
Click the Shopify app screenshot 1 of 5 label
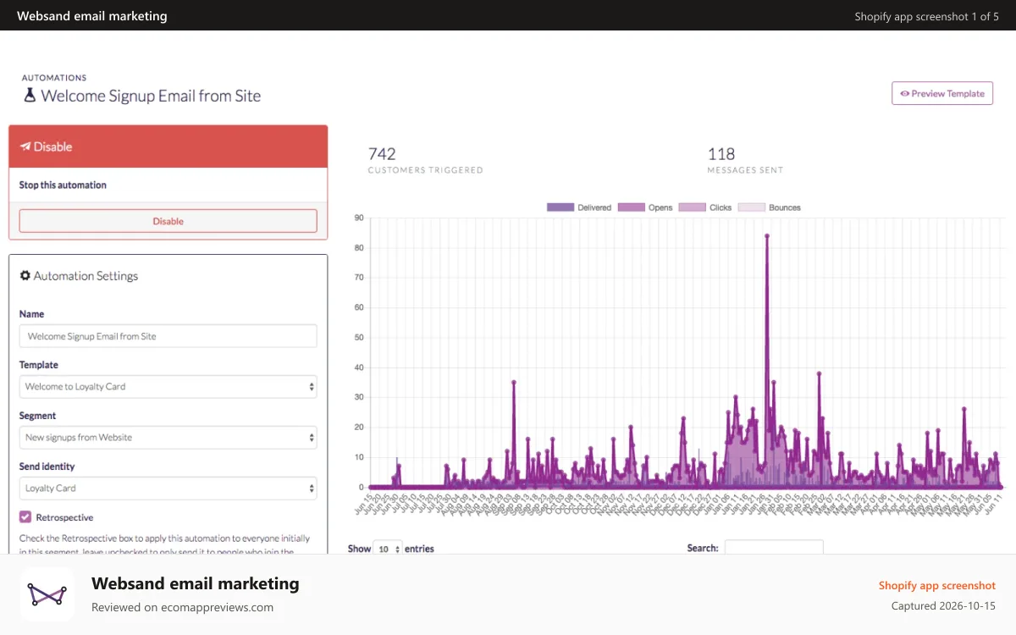click(926, 16)
